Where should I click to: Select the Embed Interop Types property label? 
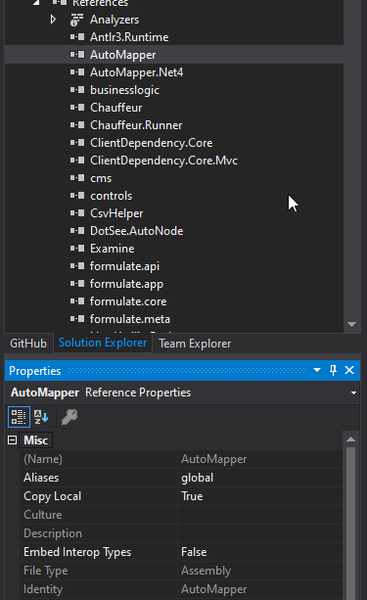click(77, 552)
